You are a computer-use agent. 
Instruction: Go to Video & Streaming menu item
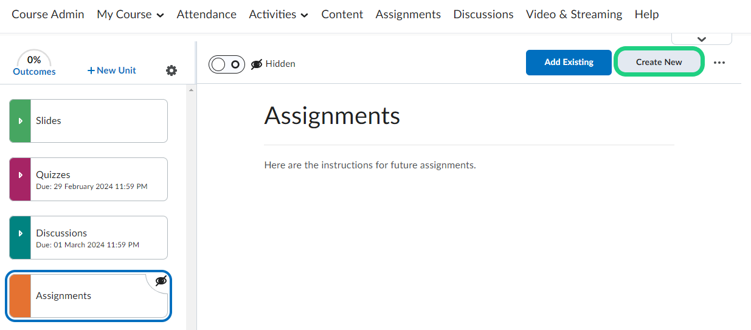click(x=573, y=15)
